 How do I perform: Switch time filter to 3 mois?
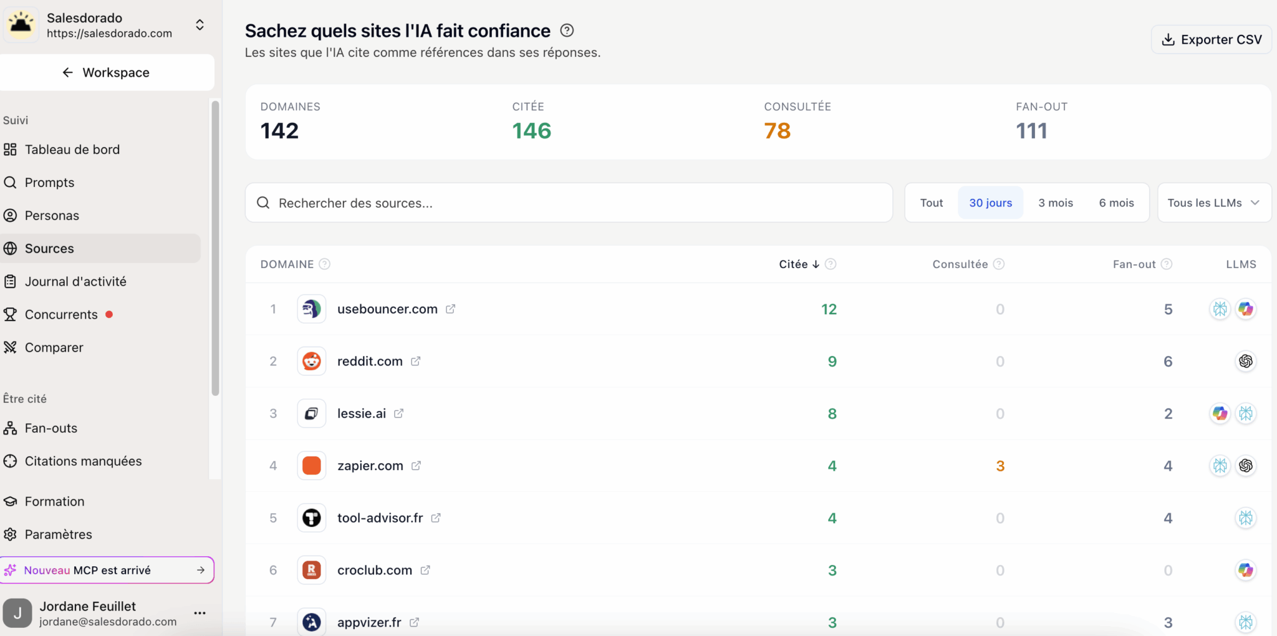coord(1055,203)
